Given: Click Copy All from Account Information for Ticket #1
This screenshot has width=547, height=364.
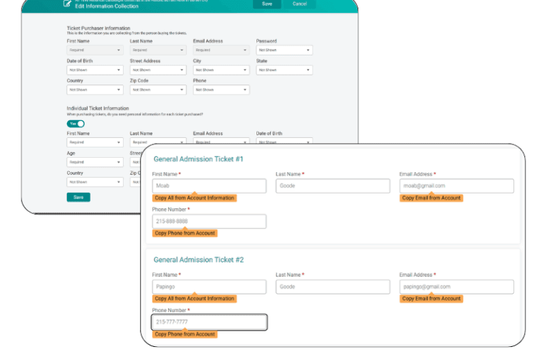Looking at the screenshot, I should [x=194, y=198].
